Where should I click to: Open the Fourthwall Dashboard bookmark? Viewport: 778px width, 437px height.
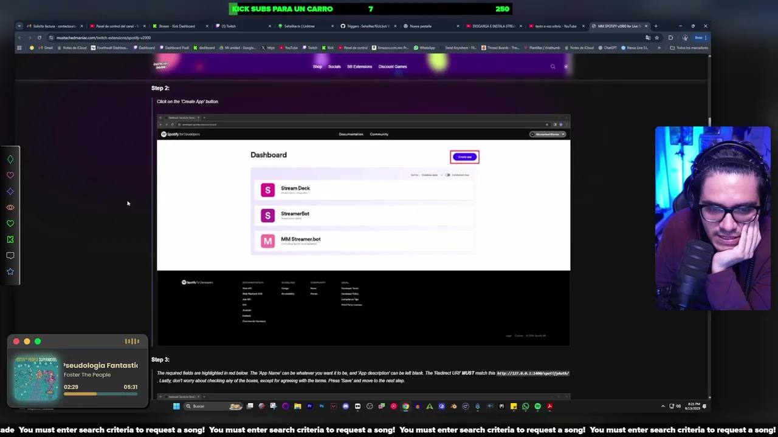point(109,47)
